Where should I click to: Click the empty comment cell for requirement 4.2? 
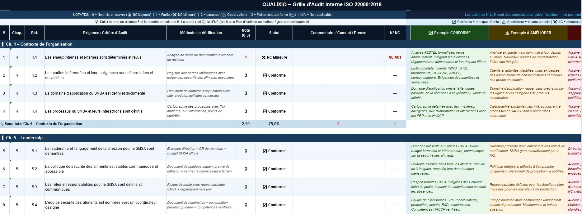click(x=338, y=75)
